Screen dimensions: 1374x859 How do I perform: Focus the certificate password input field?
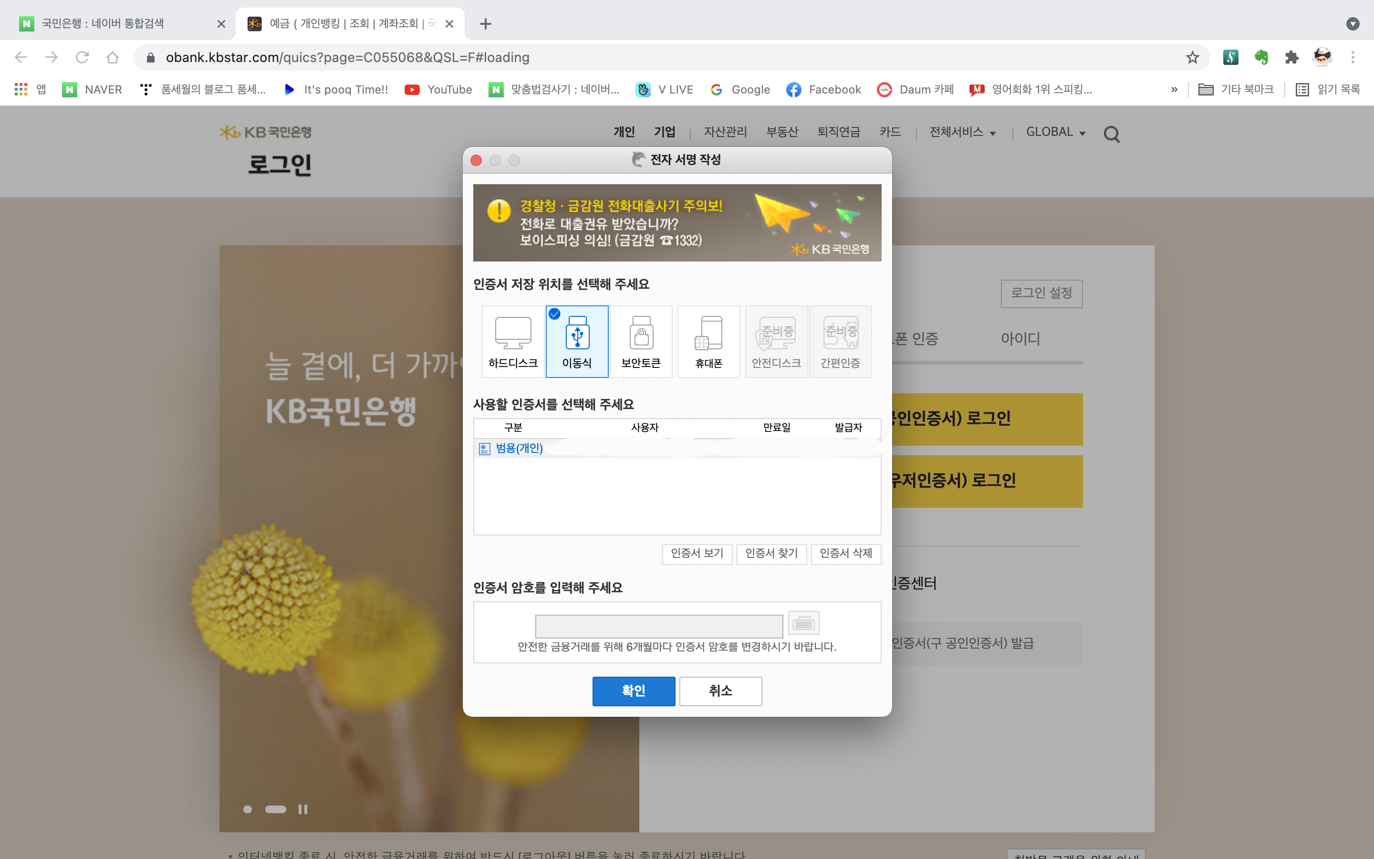pyautogui.click(x=658, y=626)
